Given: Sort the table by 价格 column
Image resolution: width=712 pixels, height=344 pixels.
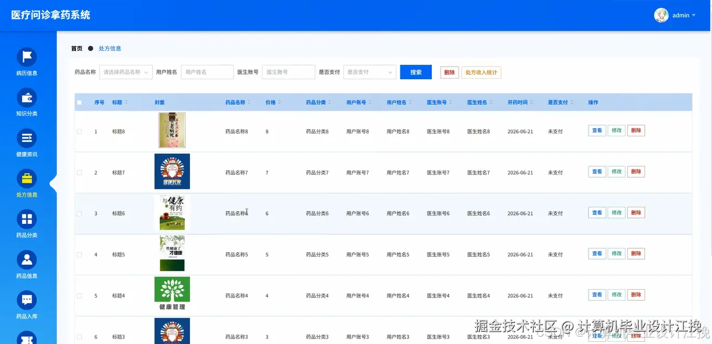Looking at the screenshot, I should tap(270, 102).
